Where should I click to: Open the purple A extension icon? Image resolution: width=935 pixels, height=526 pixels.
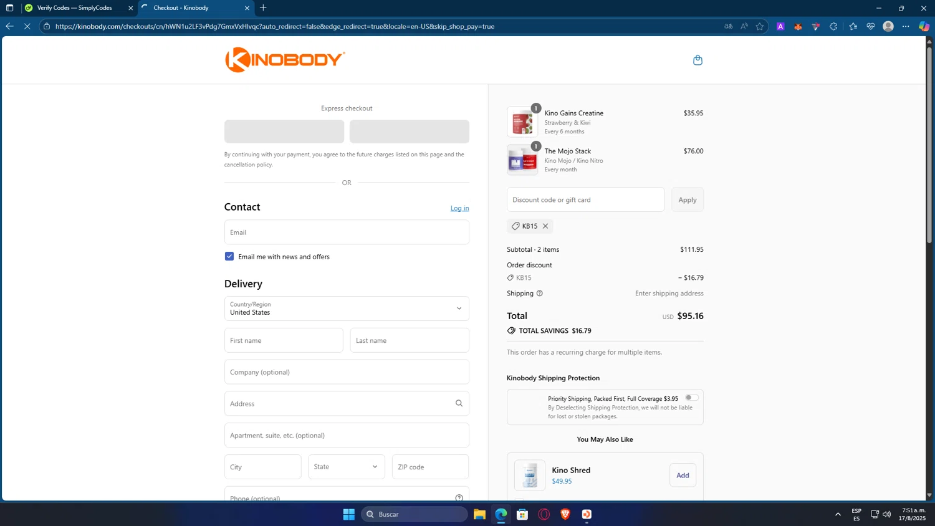click(x=780, y=26)
